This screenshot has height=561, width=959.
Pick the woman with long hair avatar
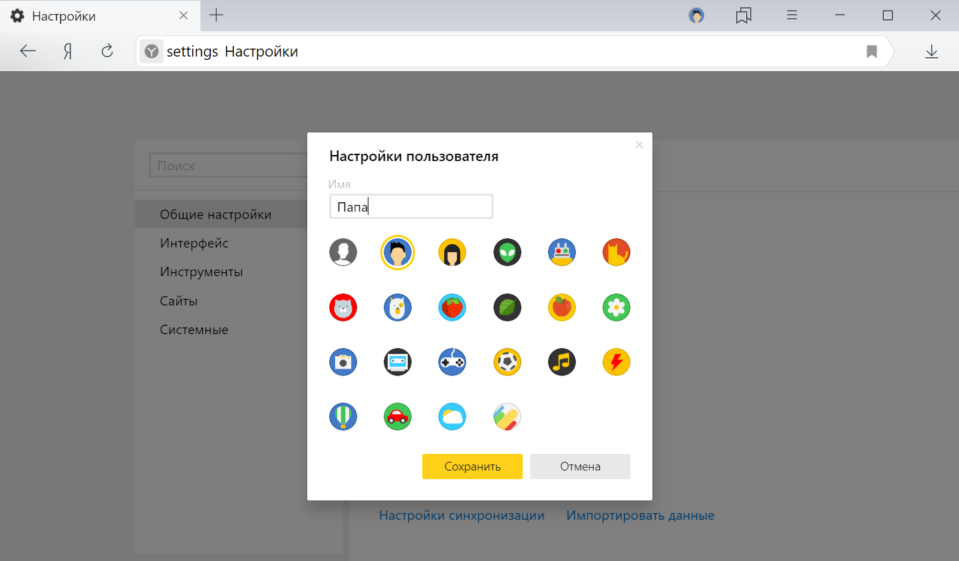pyautogui.click(x=452, y=252)
